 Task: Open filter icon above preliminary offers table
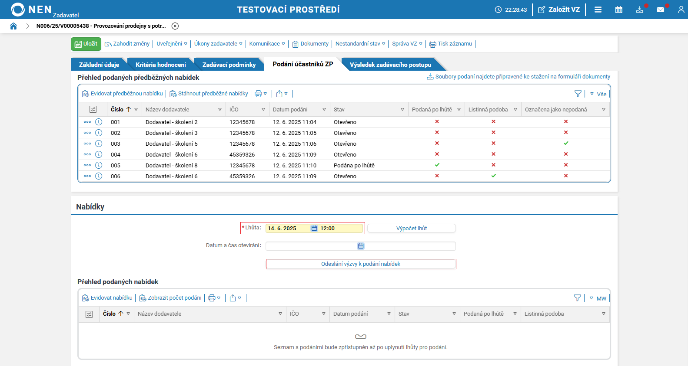[x=578, y=94]
